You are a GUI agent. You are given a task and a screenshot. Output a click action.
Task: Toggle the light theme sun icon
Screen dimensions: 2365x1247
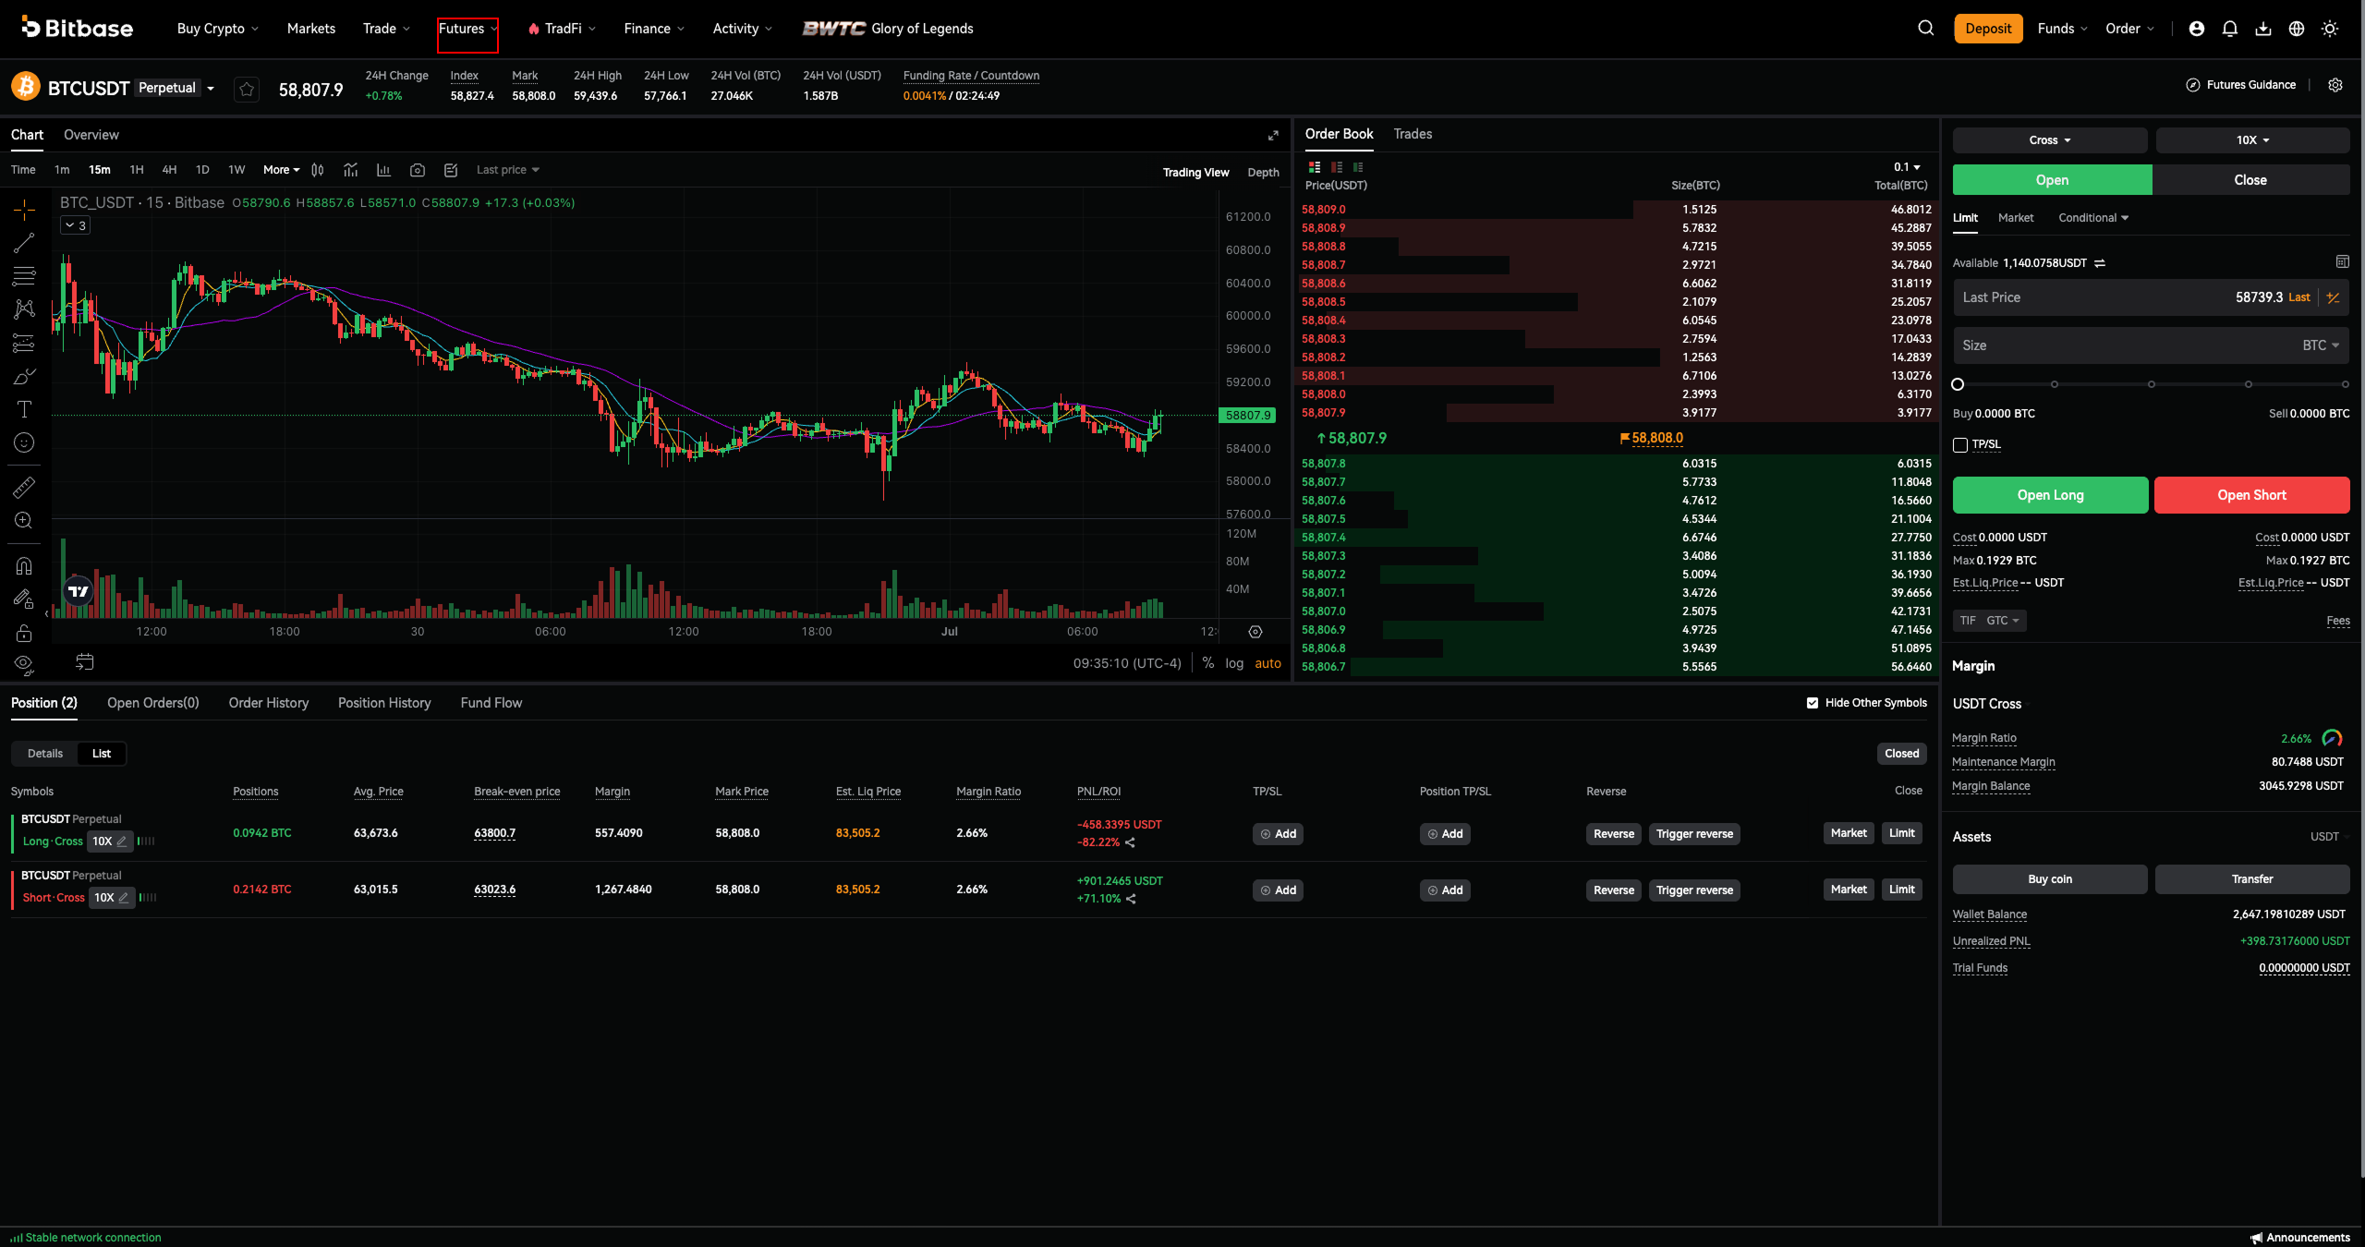[2330, 29]
